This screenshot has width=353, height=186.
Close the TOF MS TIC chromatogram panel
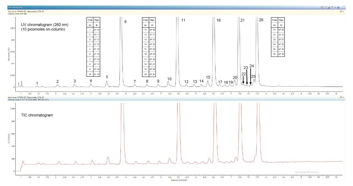click(343, 97)
